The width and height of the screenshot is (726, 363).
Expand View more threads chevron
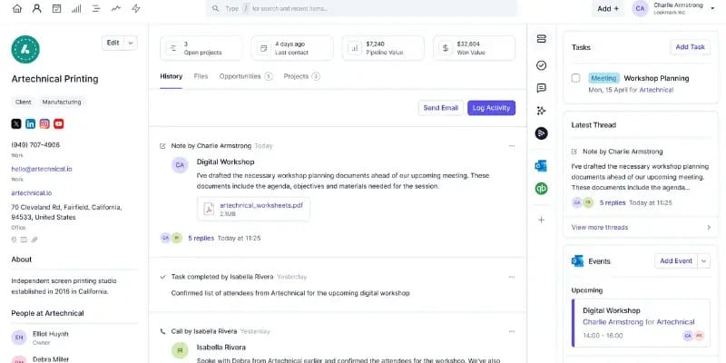(x=709, y=228)
